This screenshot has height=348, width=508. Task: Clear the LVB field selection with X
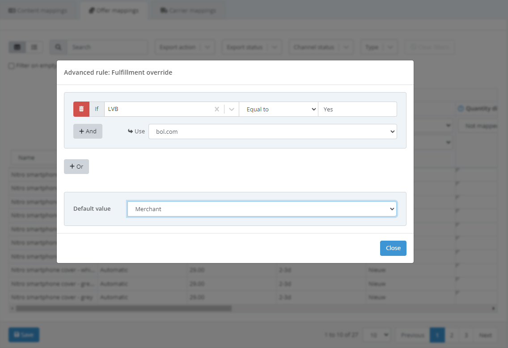point(217,109)
